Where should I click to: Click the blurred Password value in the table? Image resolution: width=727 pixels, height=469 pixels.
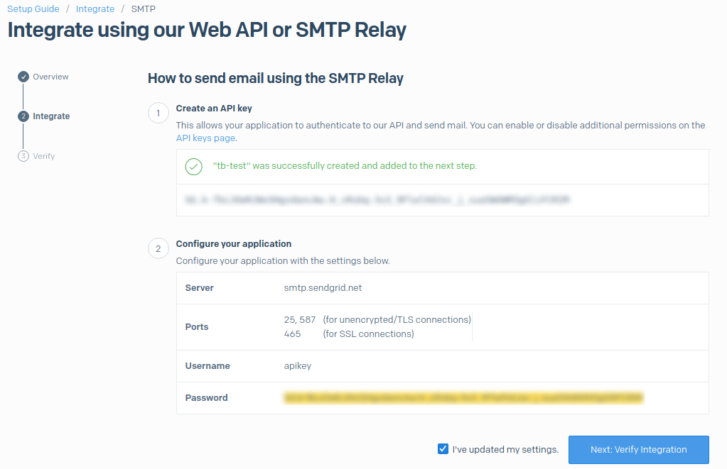(x=462, y=397)
